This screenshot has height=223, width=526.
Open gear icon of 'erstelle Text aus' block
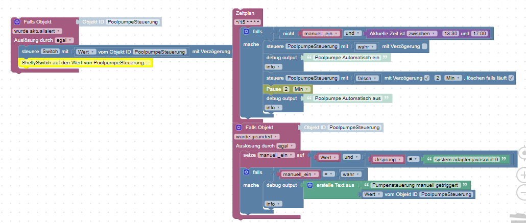tap(310, 185)
